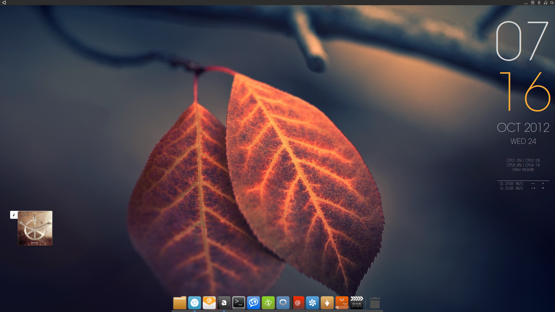The width and height of the screenshot is (555, 312).
Task: Click the 'UL: 263B KB/S' readout
Action: point(511,188)
